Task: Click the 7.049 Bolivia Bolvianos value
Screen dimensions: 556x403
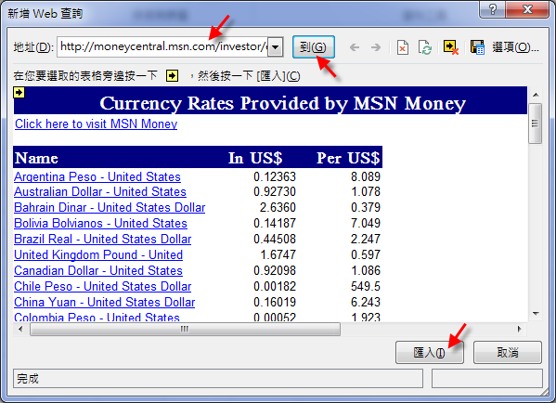Action: pos(366,223)
